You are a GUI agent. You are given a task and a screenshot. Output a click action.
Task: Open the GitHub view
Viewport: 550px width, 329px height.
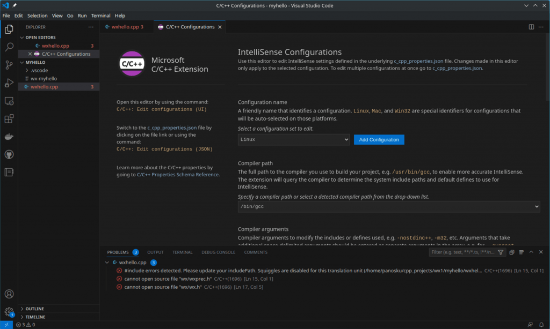9,154
